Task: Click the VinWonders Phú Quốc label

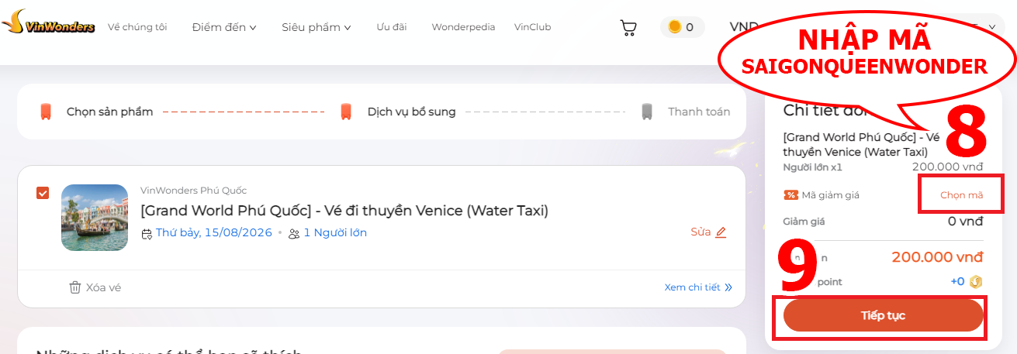Action: coord(193,191)
